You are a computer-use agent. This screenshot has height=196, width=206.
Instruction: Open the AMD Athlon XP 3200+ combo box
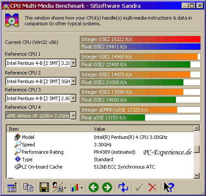[41, 116]
